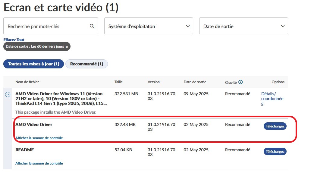Click the 322.531 MB size value

(126, 94)
